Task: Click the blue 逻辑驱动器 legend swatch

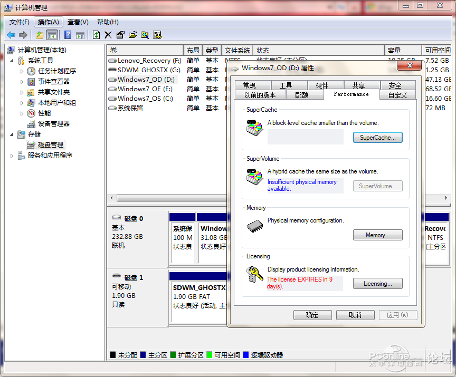Action: [x=246, y=355]
